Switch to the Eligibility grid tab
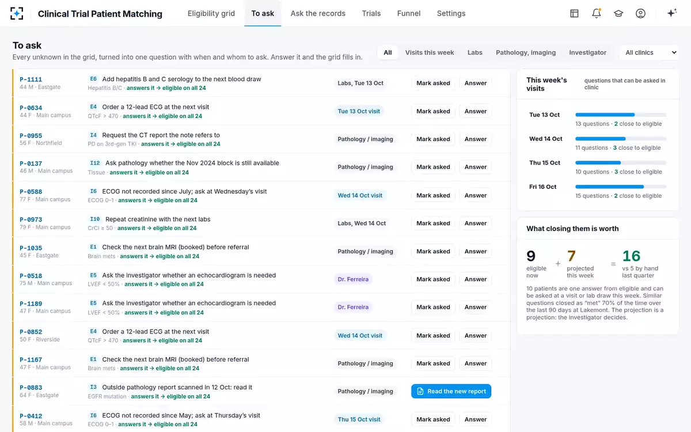The width and height of the screenshot is (691, 432). [211, 13]
